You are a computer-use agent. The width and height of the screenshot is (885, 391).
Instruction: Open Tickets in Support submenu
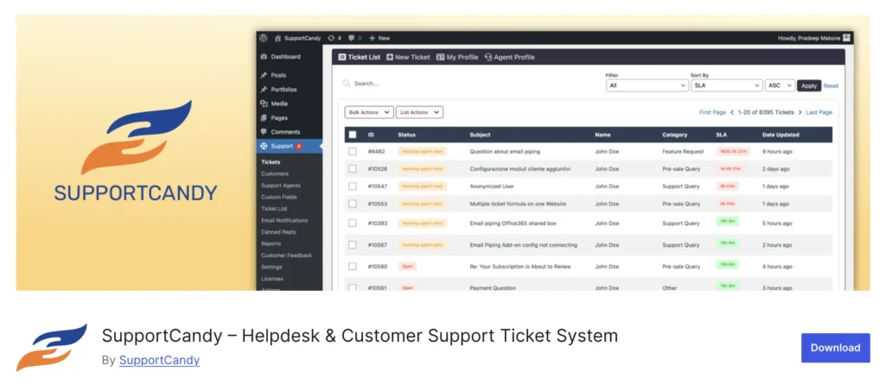coord(271,162)
